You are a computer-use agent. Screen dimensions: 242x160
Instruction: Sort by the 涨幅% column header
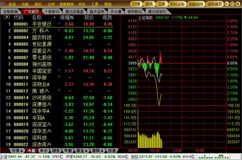(x=67, y=17)
